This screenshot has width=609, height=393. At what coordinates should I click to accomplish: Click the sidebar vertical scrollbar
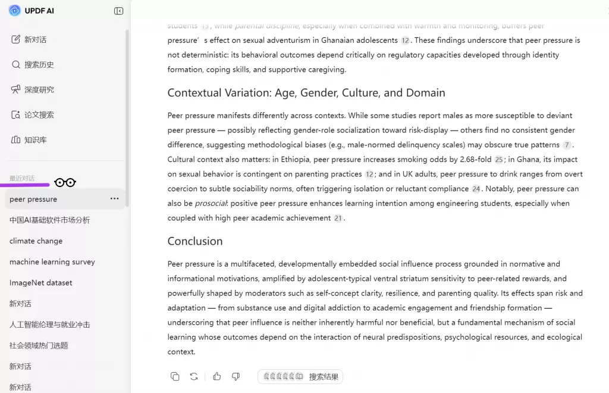(x=127, y=113)
